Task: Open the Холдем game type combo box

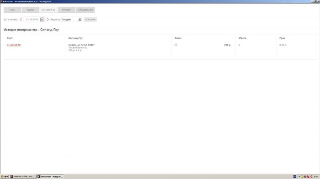Action: [x=72, y=19]
